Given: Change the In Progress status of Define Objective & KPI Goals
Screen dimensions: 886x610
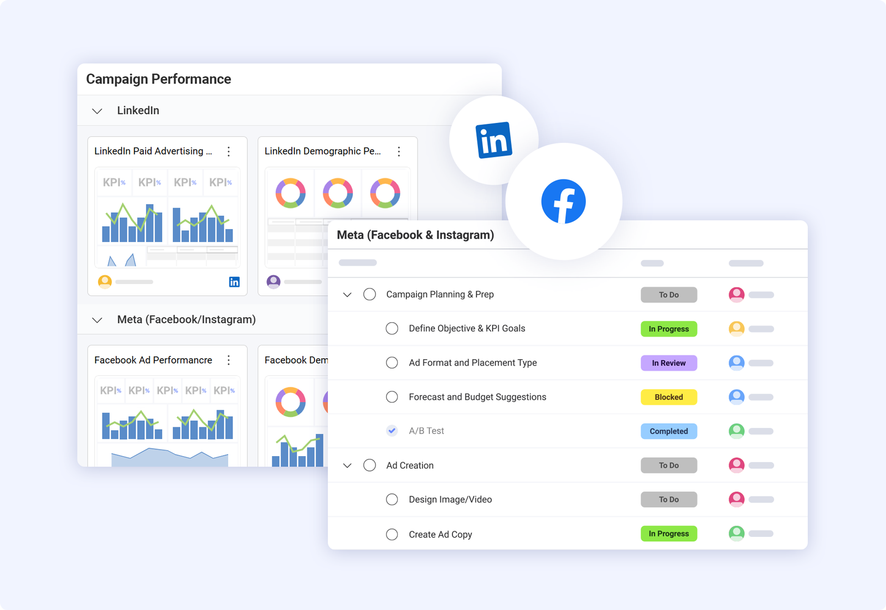Looking at the screenshot, I should pyautogui.click(x=669, y=329).
